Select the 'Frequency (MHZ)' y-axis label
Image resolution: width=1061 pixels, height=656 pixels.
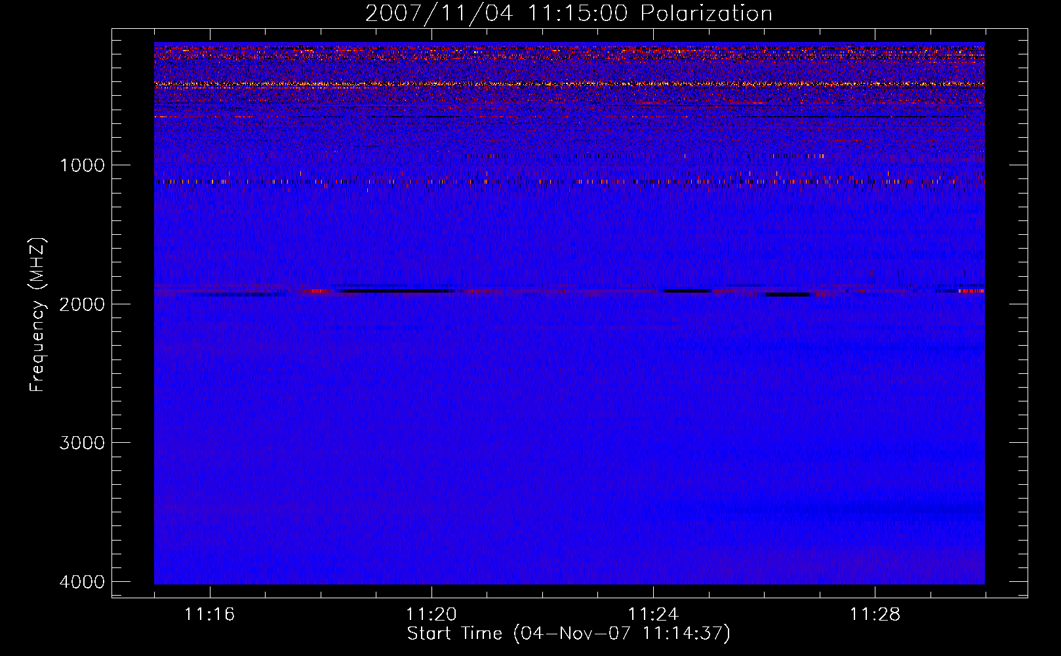38,315
